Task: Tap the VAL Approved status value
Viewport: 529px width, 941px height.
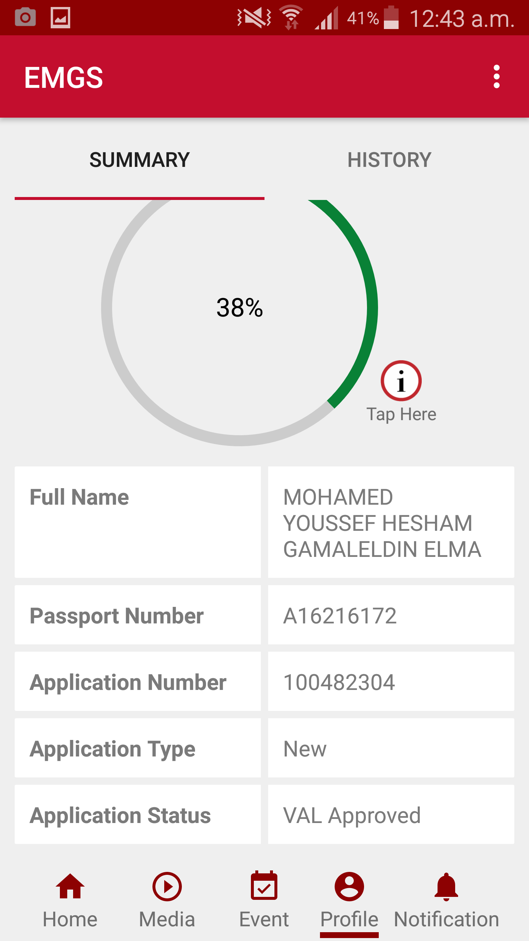Action: pos(352,815)
